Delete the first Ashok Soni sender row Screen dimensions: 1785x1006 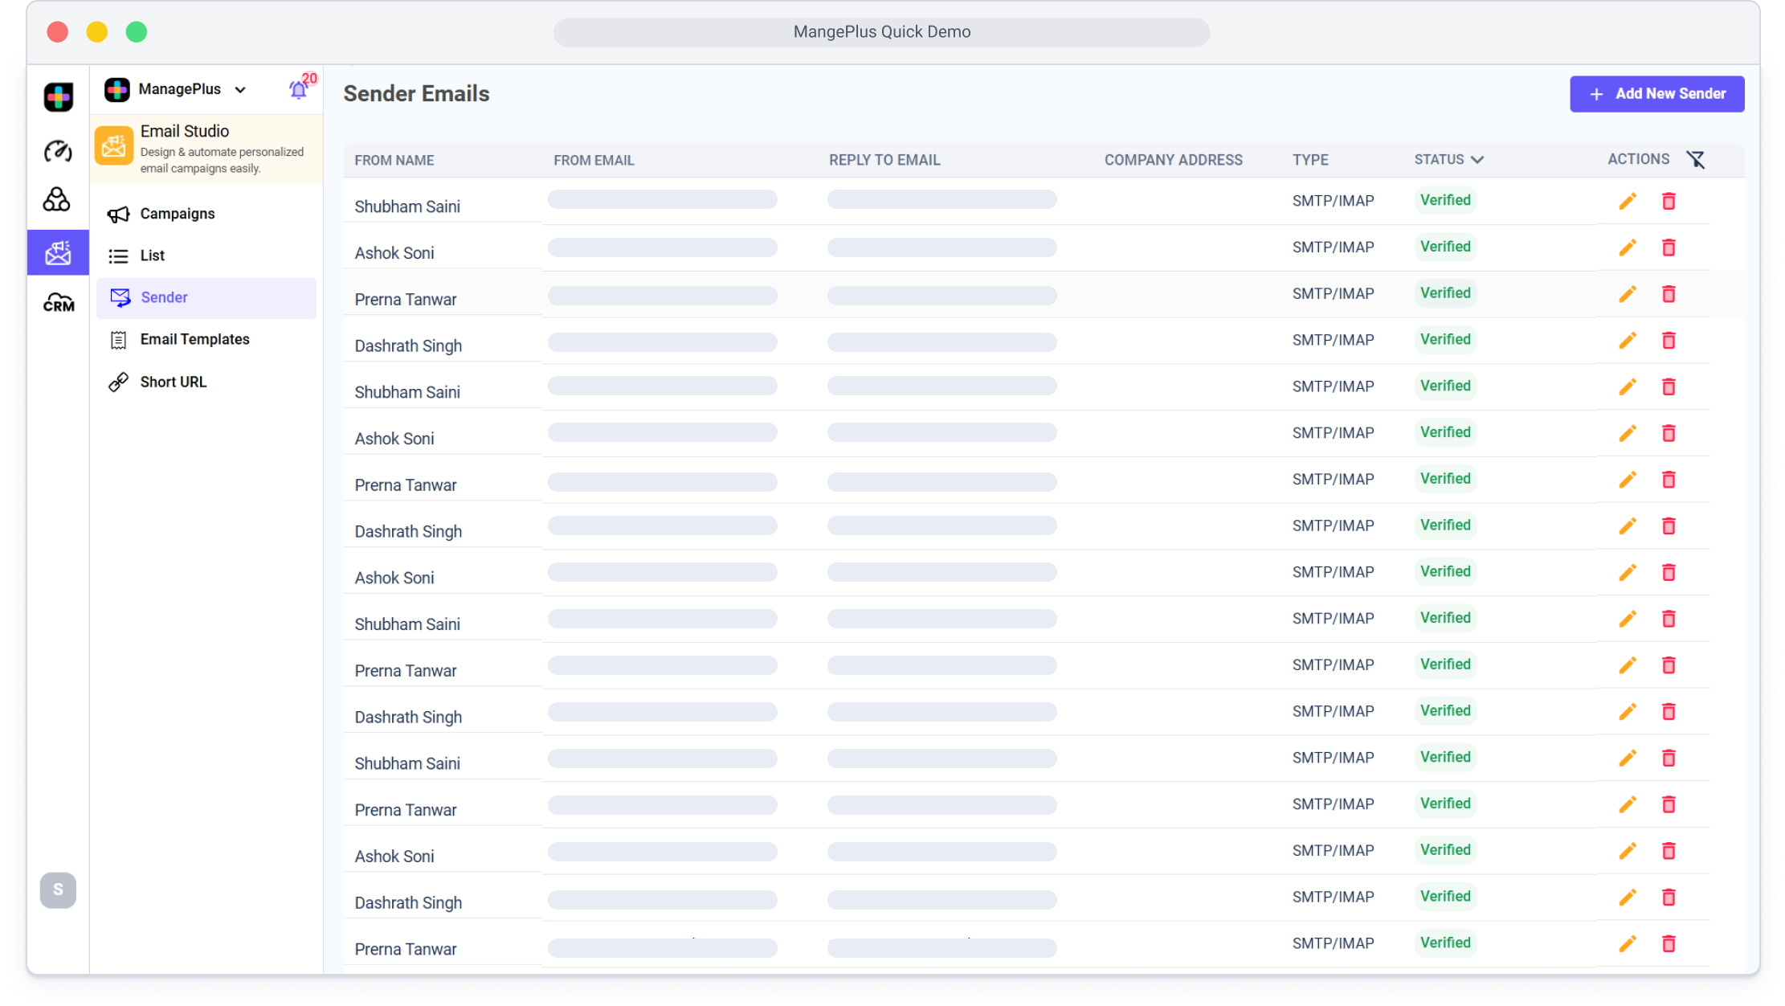coord(1668,248)
